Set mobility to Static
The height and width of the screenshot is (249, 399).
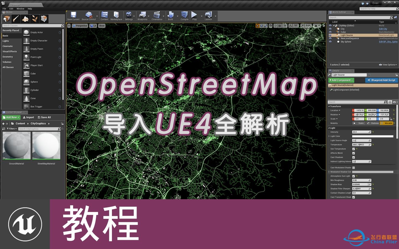tap(359, 123)
